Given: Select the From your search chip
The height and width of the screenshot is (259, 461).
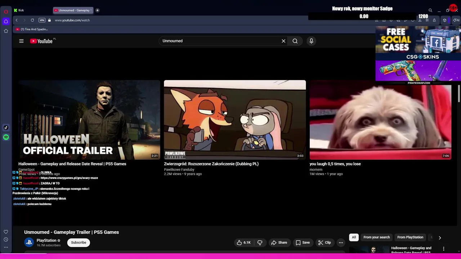Looking at the screenshot, I should [x=376, y=237].
